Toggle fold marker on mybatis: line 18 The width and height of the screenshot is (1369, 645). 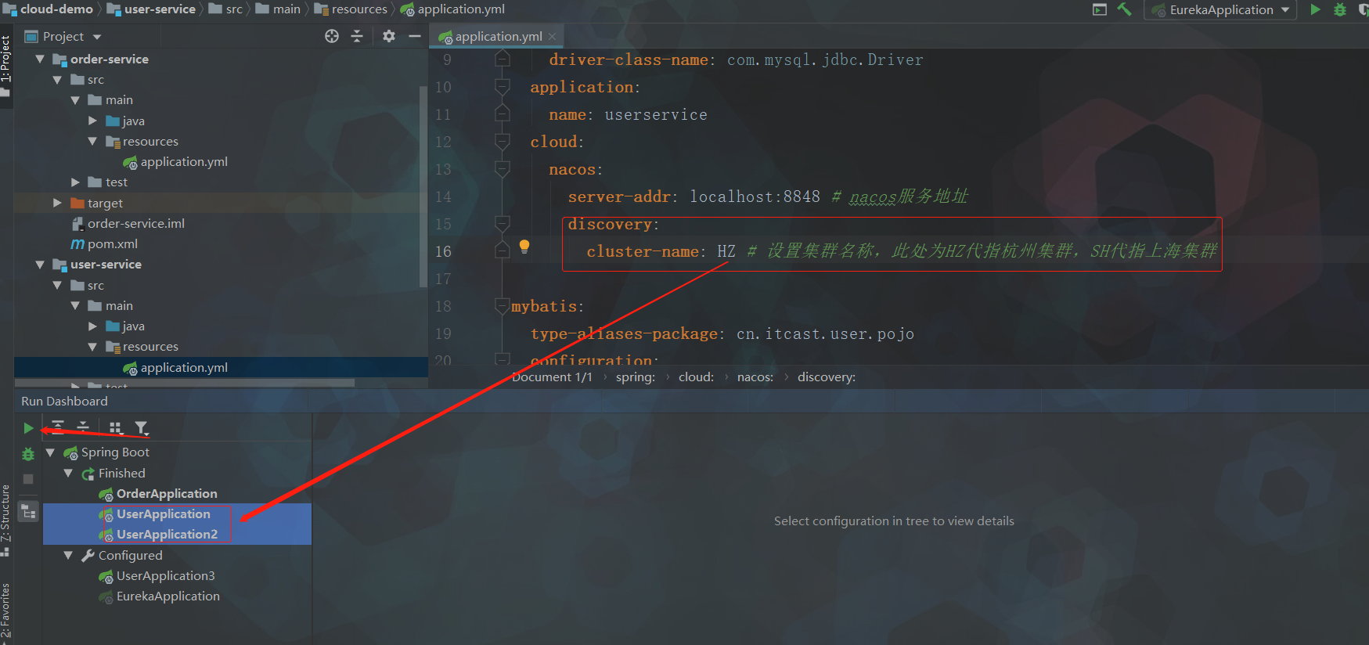click(x=503, y=306)
